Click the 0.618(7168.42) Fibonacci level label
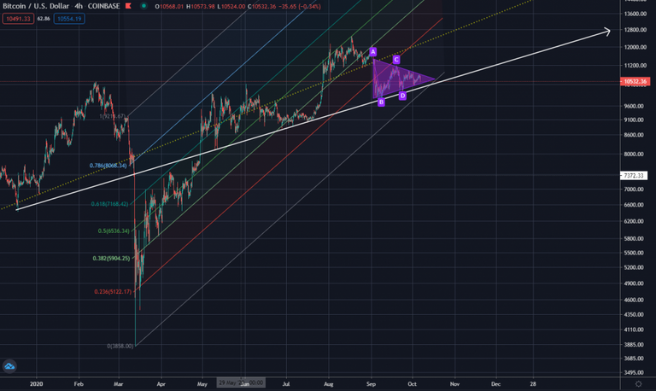Screen dimensions: 656x391 coord(109,204)
